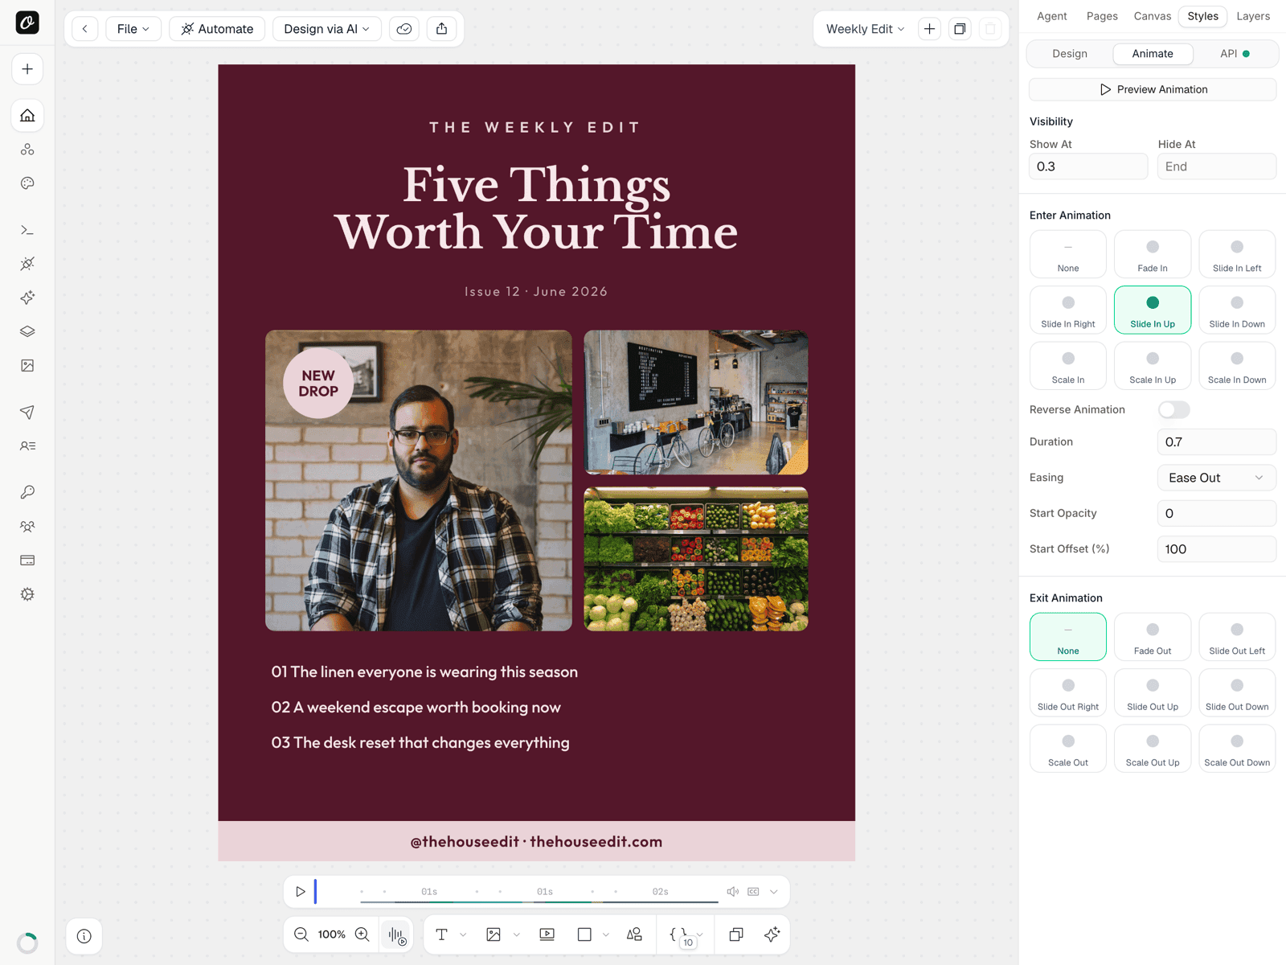Play the timeline animation
The height and width of the screenshot is (965, 1286).
tap(301, 892)
